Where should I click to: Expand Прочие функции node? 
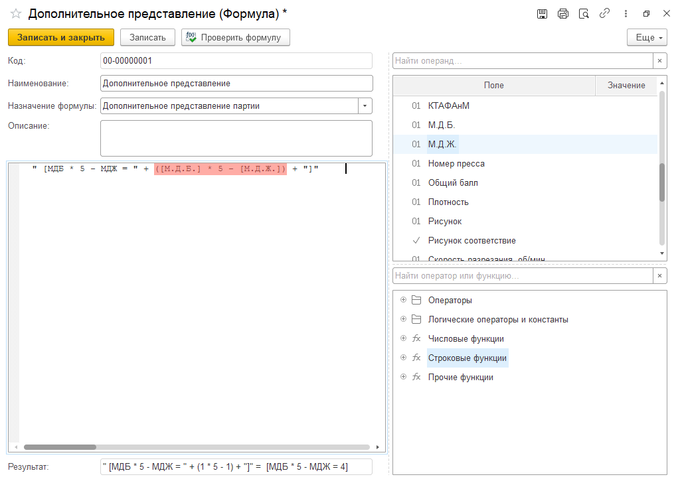pos(403,377)
